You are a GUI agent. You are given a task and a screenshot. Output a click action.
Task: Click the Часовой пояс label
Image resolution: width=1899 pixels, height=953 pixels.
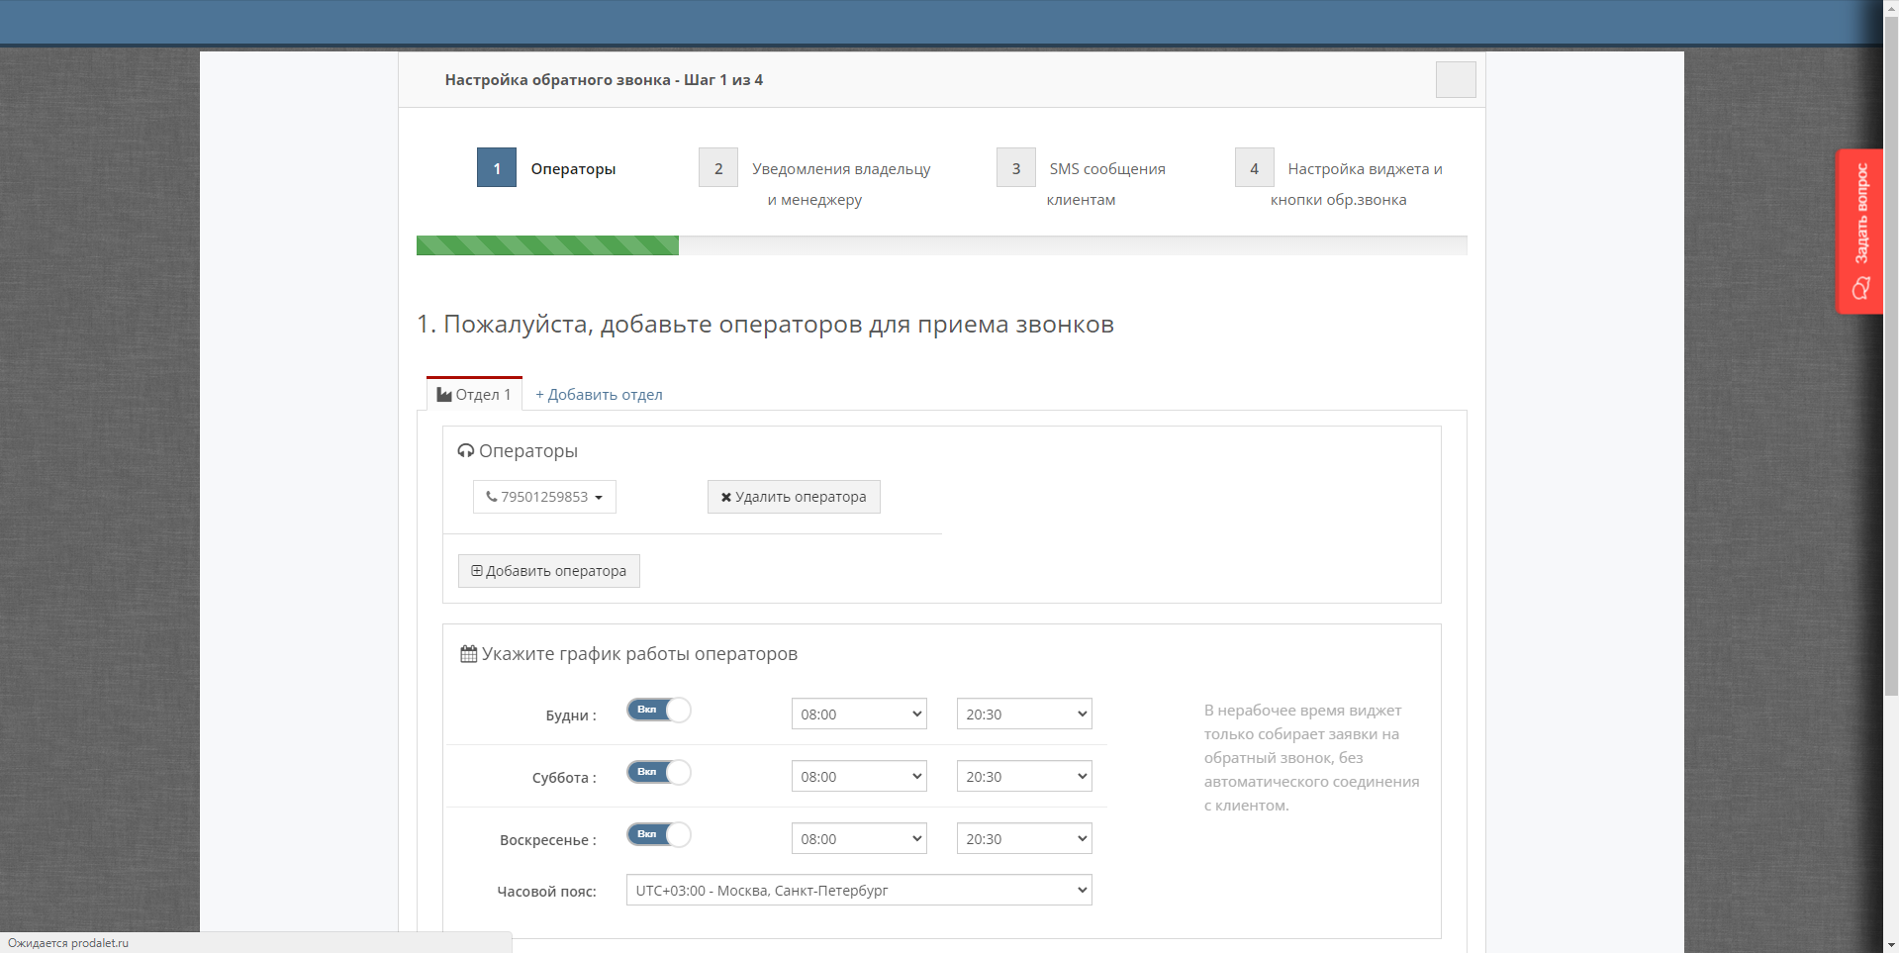pos(546,892)
